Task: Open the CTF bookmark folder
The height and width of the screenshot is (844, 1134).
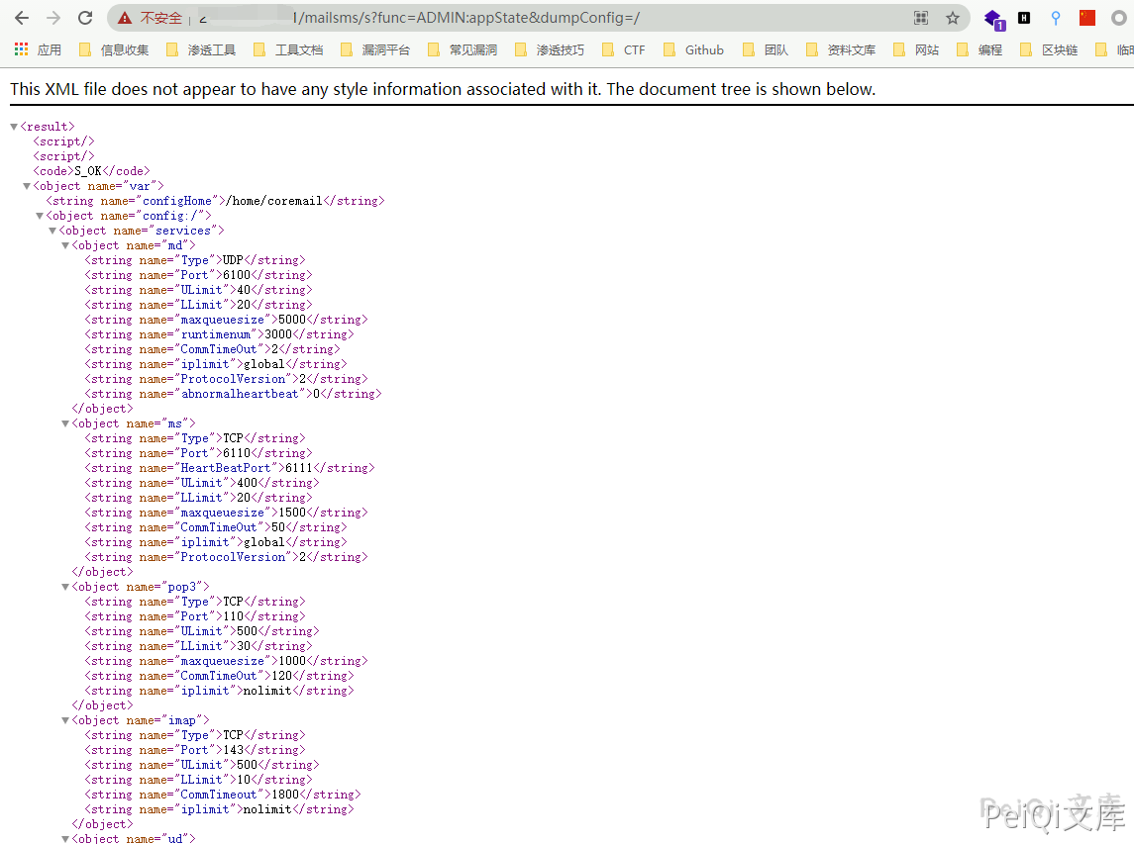Action: point(623,49)
